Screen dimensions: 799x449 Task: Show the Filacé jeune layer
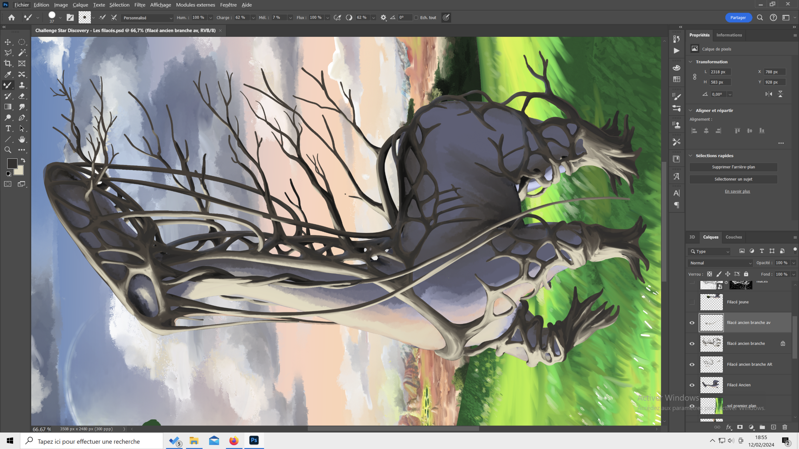(692, 302)
